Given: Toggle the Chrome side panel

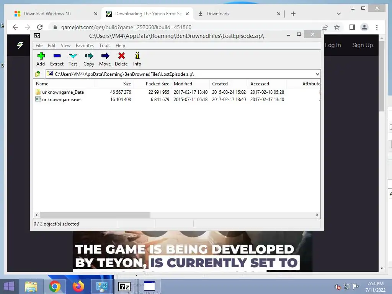Looking at the screenshot, I should click(352, 27).
